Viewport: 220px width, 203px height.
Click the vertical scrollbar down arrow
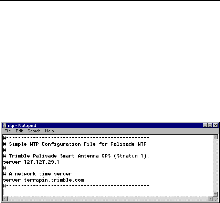[215, 194]
